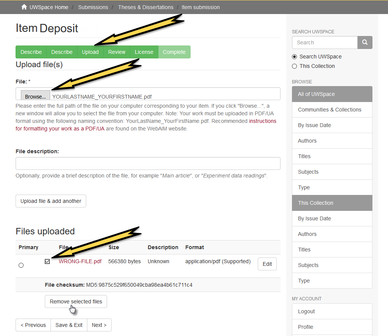
Task: Switch to the Review step
Action: click(x=116, y=52)
